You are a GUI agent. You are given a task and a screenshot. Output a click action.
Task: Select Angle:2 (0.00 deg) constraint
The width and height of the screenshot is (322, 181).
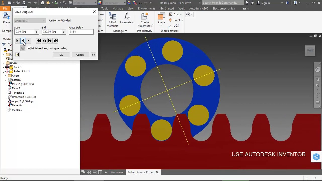click(x=21, y=101)
